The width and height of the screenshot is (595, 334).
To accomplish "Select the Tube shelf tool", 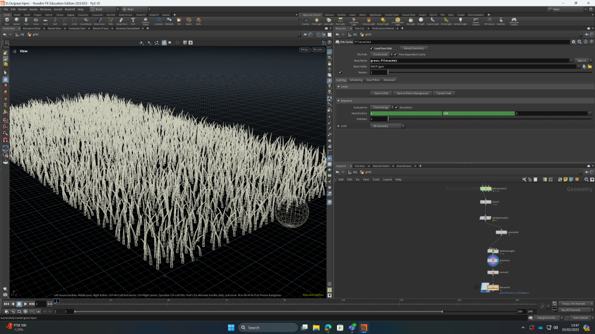I will 26,21.
